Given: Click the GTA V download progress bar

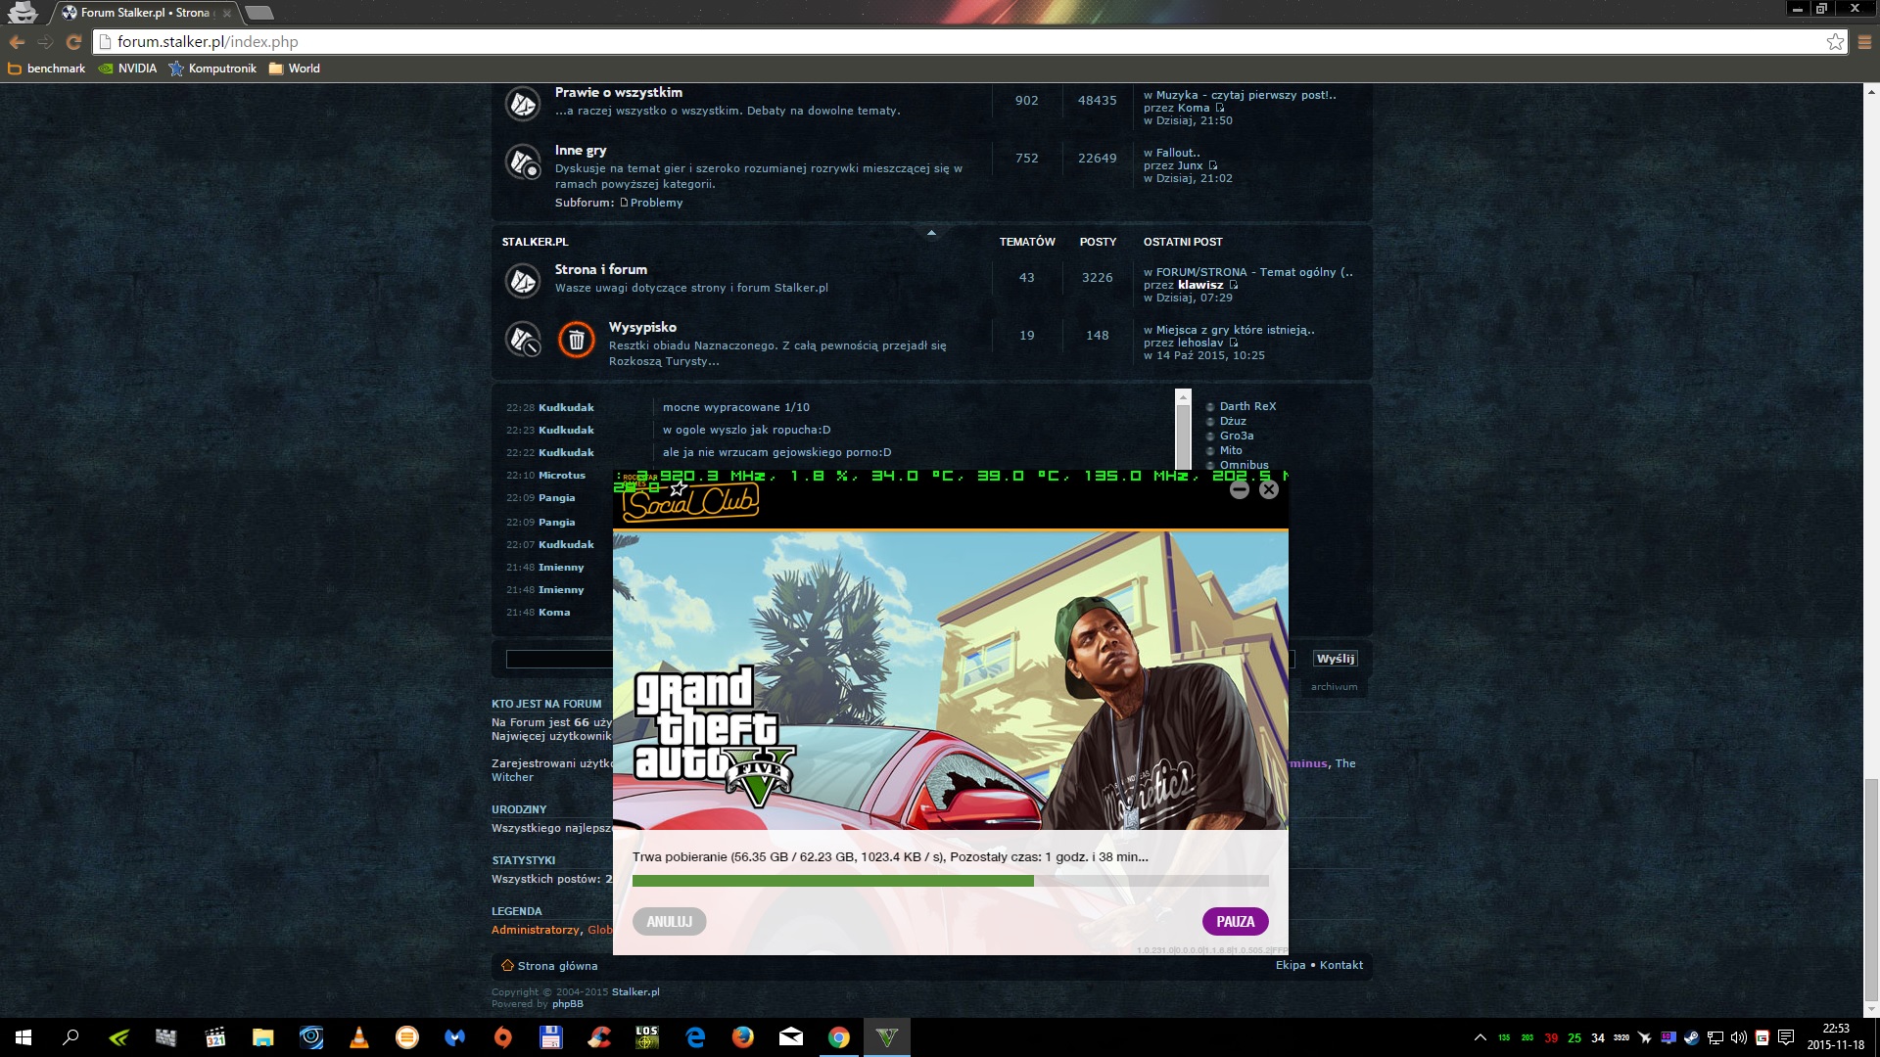Looking at the screenshot, I should coord(951,881).
